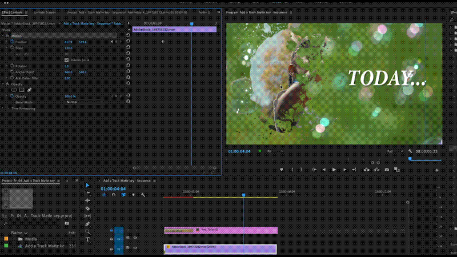Create ellipse mask under Opacity
457x257 pixels.
pos(14,90)
